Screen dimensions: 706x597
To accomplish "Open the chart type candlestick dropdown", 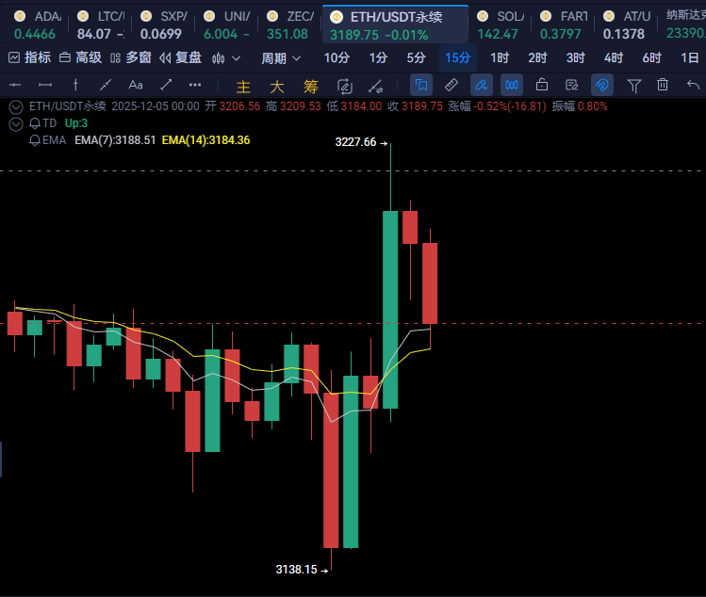I will 226,58.
